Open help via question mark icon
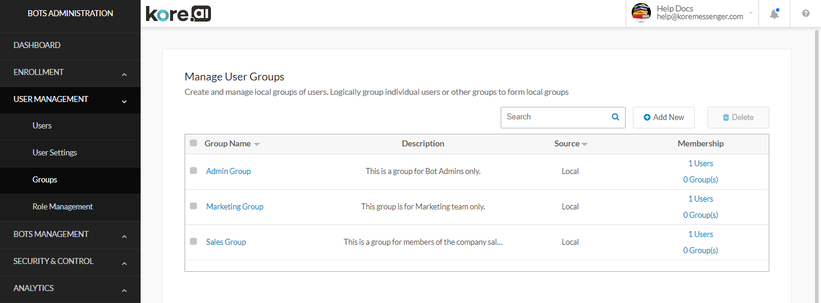 tap(806, 14)
